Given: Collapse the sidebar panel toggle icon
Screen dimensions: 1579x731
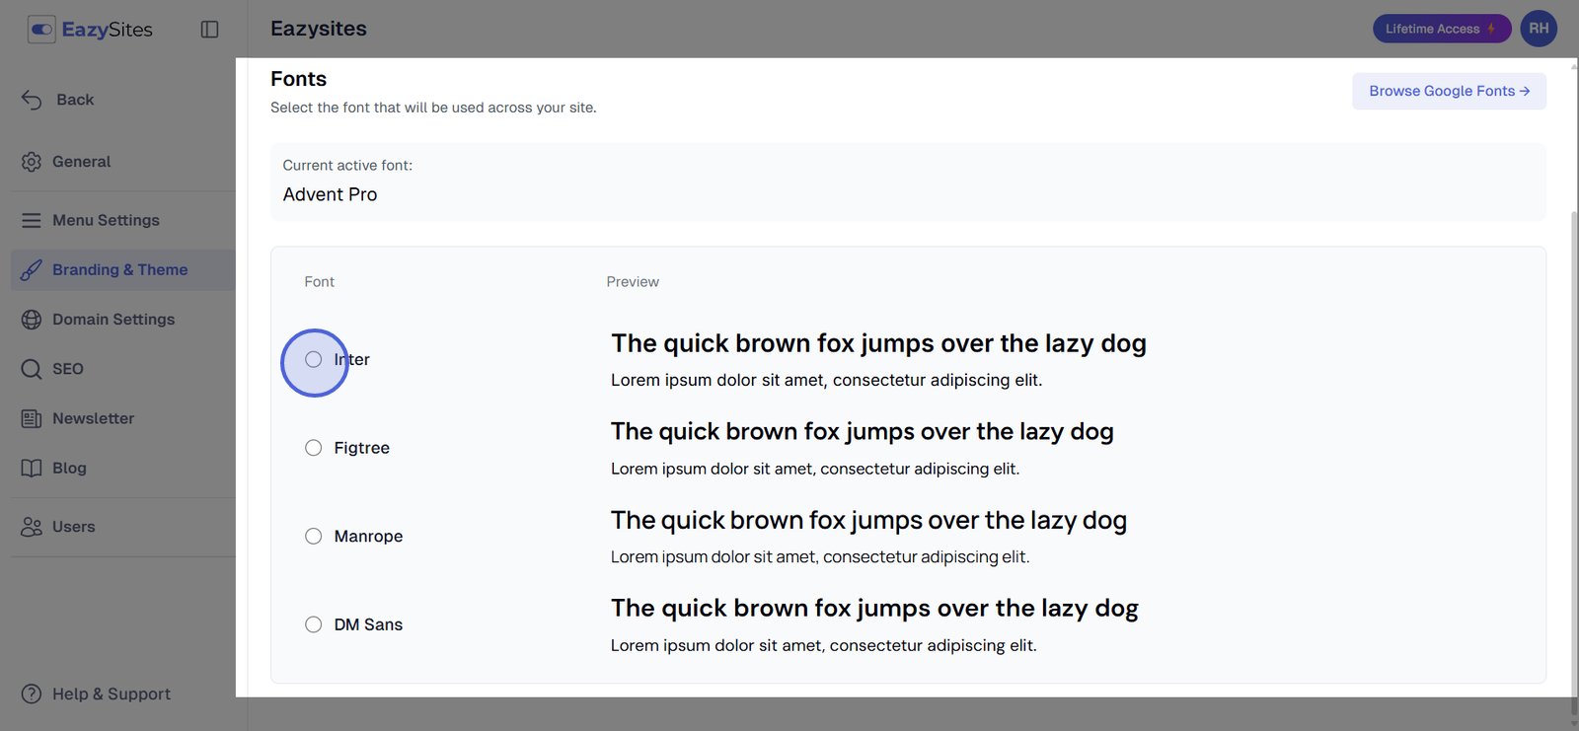Looking at the screenshot, I should click(209, 30).
